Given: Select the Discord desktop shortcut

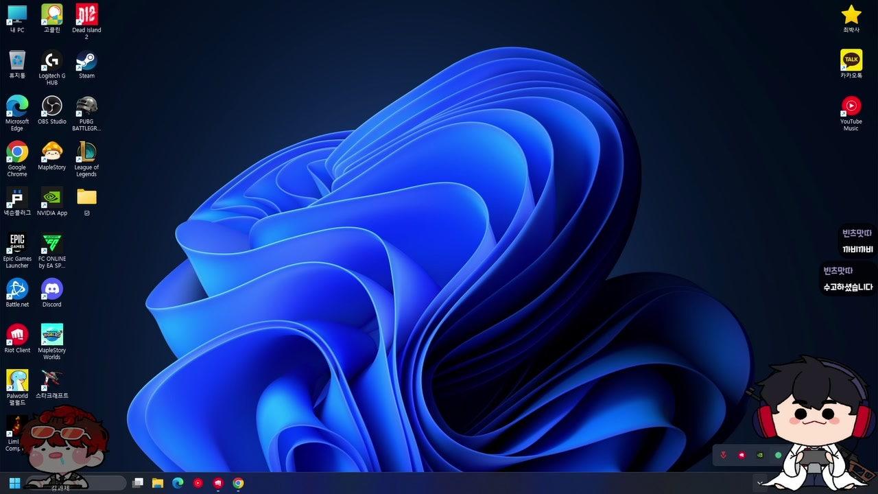Looking at the screenshot, I should tap(52, 293).
